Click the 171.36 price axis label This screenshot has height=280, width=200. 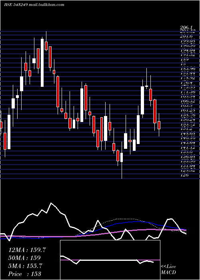188,91
